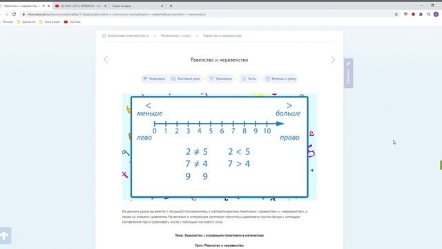Minimize the browser window
The width and height of the screenshot is (442, 249).
tap(421, 6)
